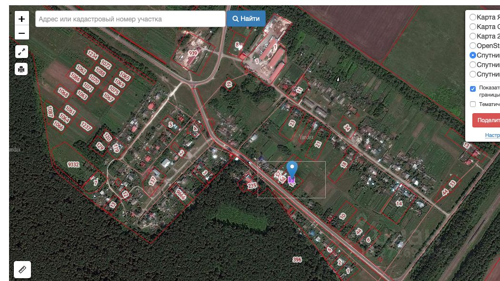Select parcel labeled 19
This screenshot has height=281, width=500.
point(229,84)
